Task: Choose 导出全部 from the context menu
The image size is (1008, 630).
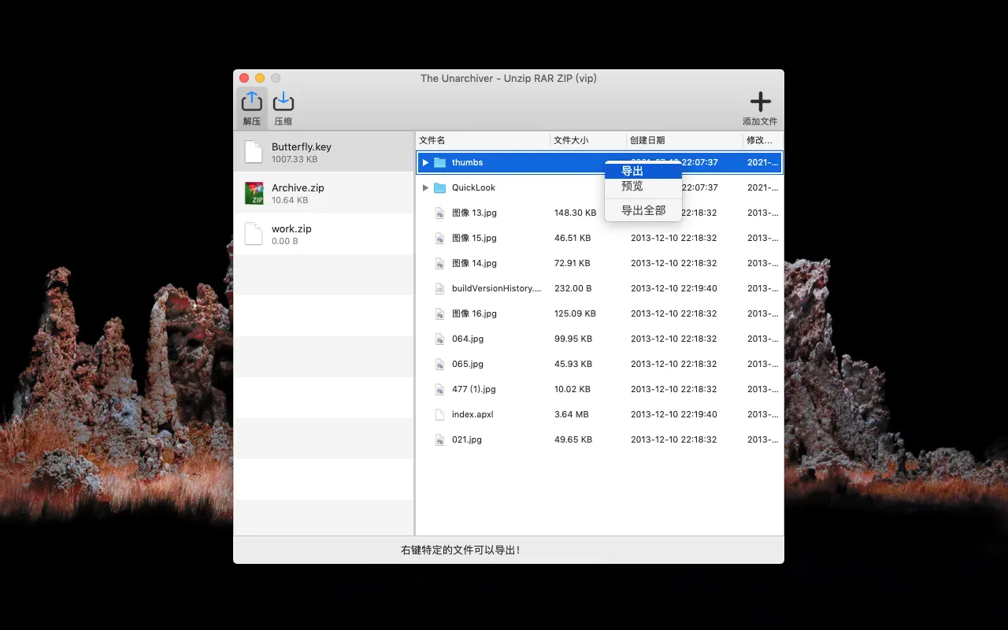Action: pos(642,210)
